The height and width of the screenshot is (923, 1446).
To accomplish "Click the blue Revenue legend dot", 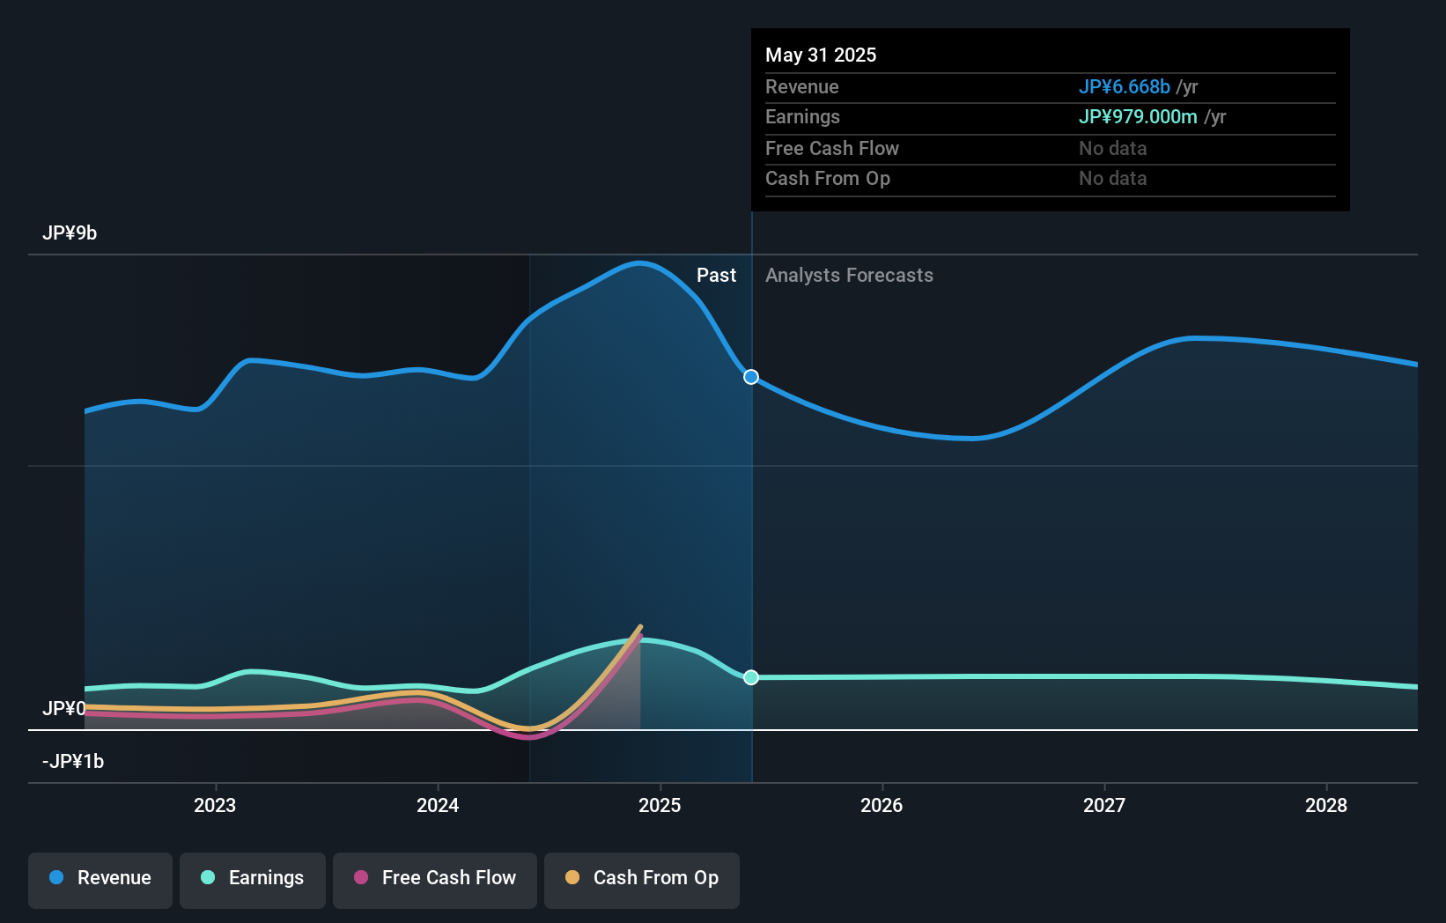I will 56,877.
